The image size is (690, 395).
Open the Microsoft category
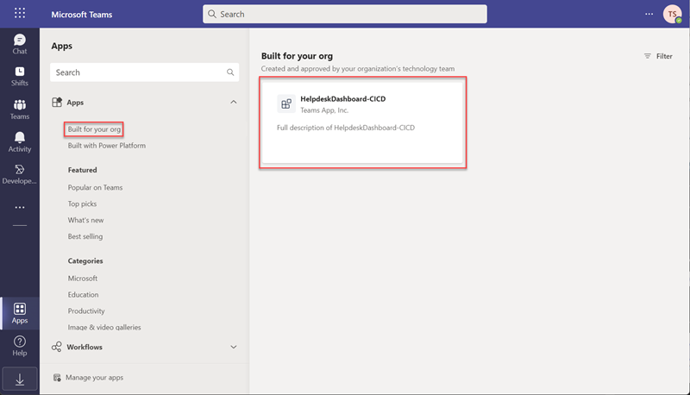(83, 279)
